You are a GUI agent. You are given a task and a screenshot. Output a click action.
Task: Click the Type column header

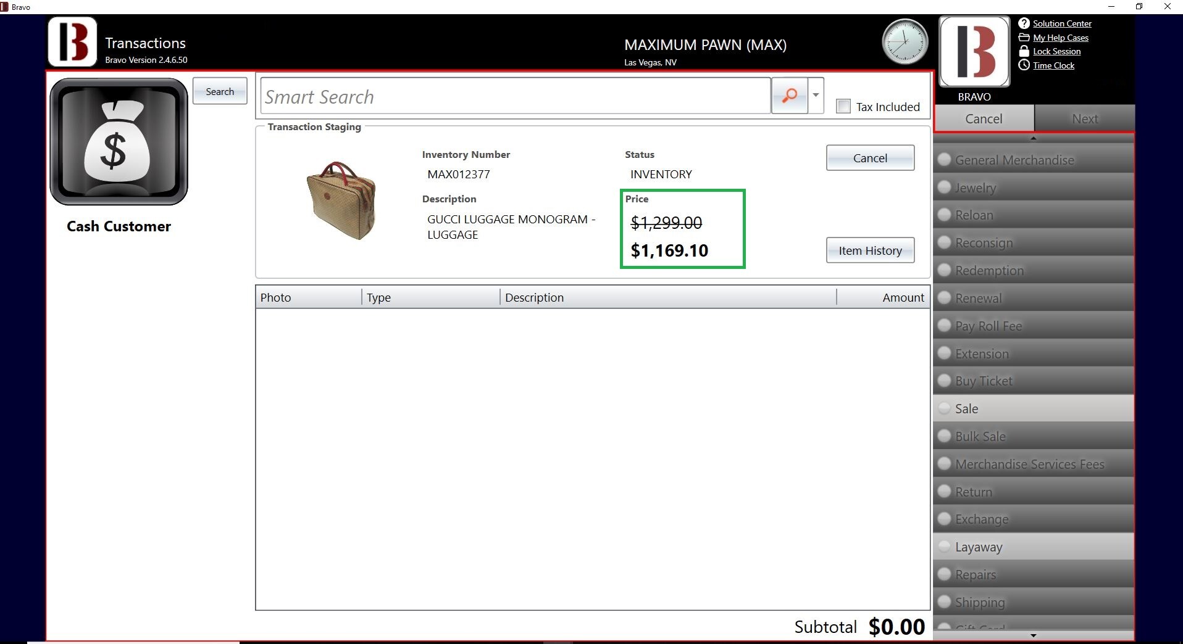[x=431, y=297]
